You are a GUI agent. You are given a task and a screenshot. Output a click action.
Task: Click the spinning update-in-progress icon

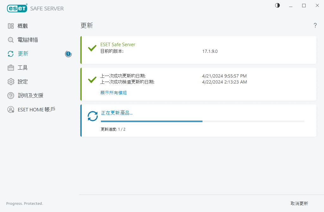[x=92, y=116]
